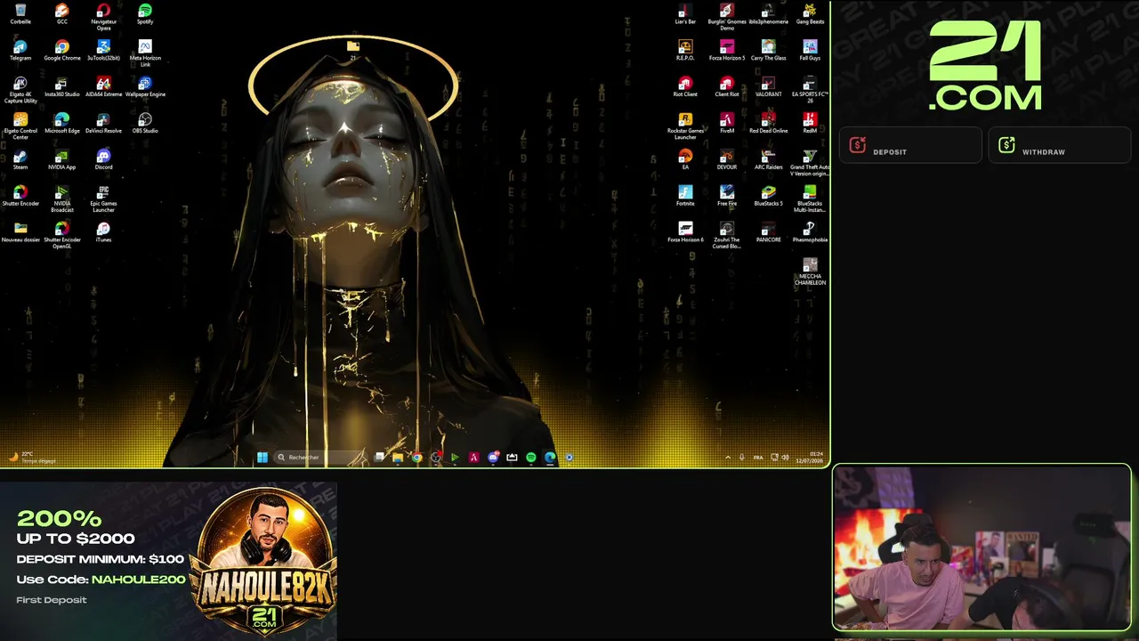This screenshot has height=641, width=1139.
Task: Open the Riot Client desktop icon
Action: [685, 87]
